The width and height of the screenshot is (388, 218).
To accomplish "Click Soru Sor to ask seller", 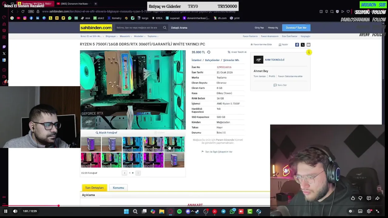I will [280, 85].
